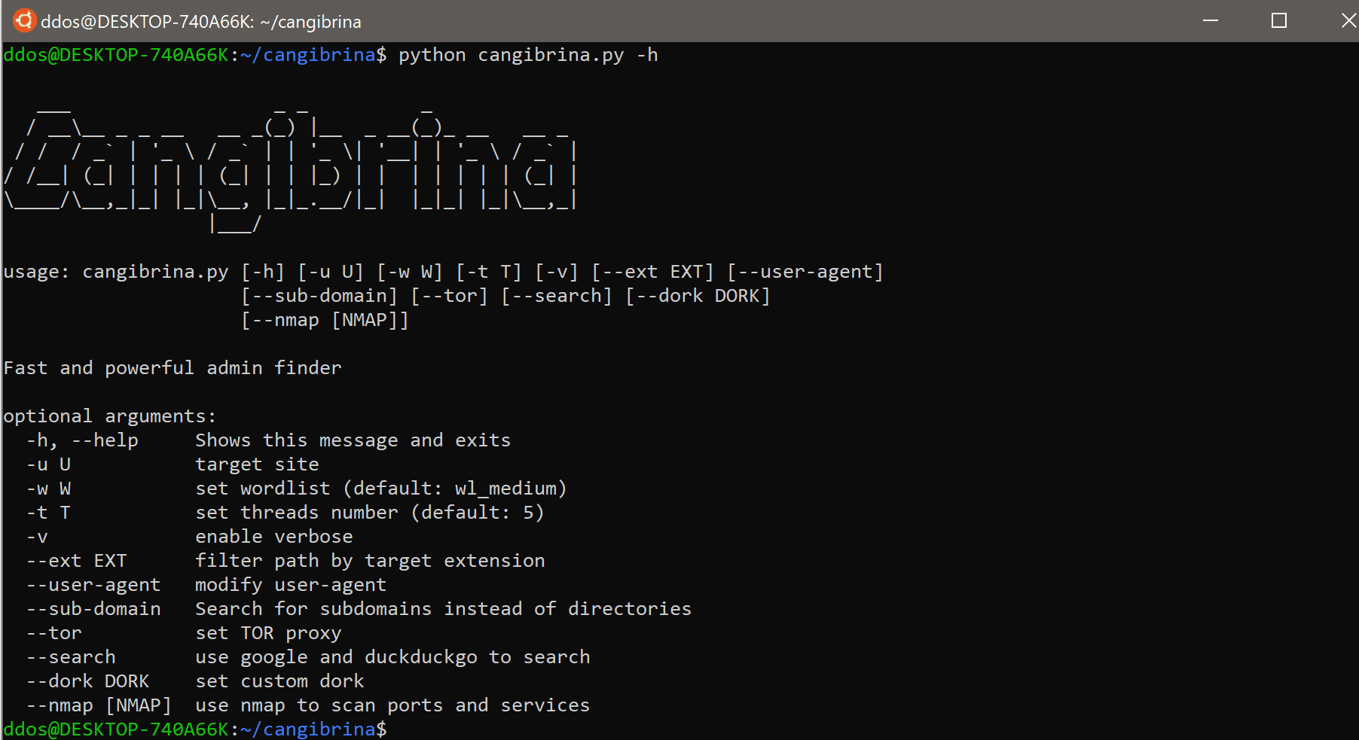The width and height of the screenshot is (1359, 740).
Task: Click 'Search for subdomains instead of directories'
Action: (x=444, y=609)
